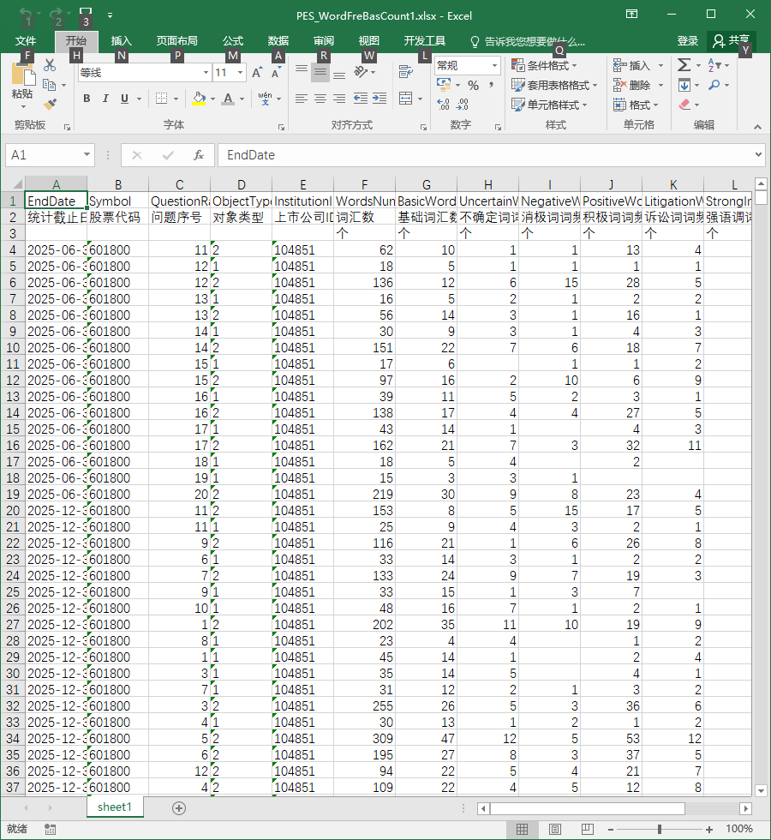Toggle Bold formatting
The width and height of the screenshot is (771, 840).
click(x=87, y=99)
